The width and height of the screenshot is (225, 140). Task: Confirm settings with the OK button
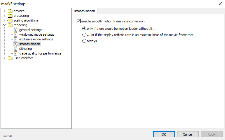click(164, 134)
